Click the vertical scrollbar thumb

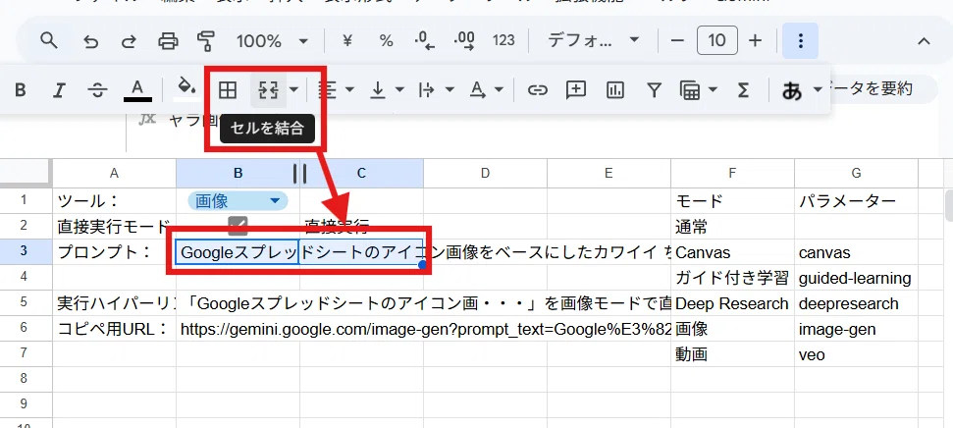[x=949, y=205]
